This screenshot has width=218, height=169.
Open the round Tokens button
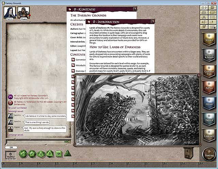[209, 154]
